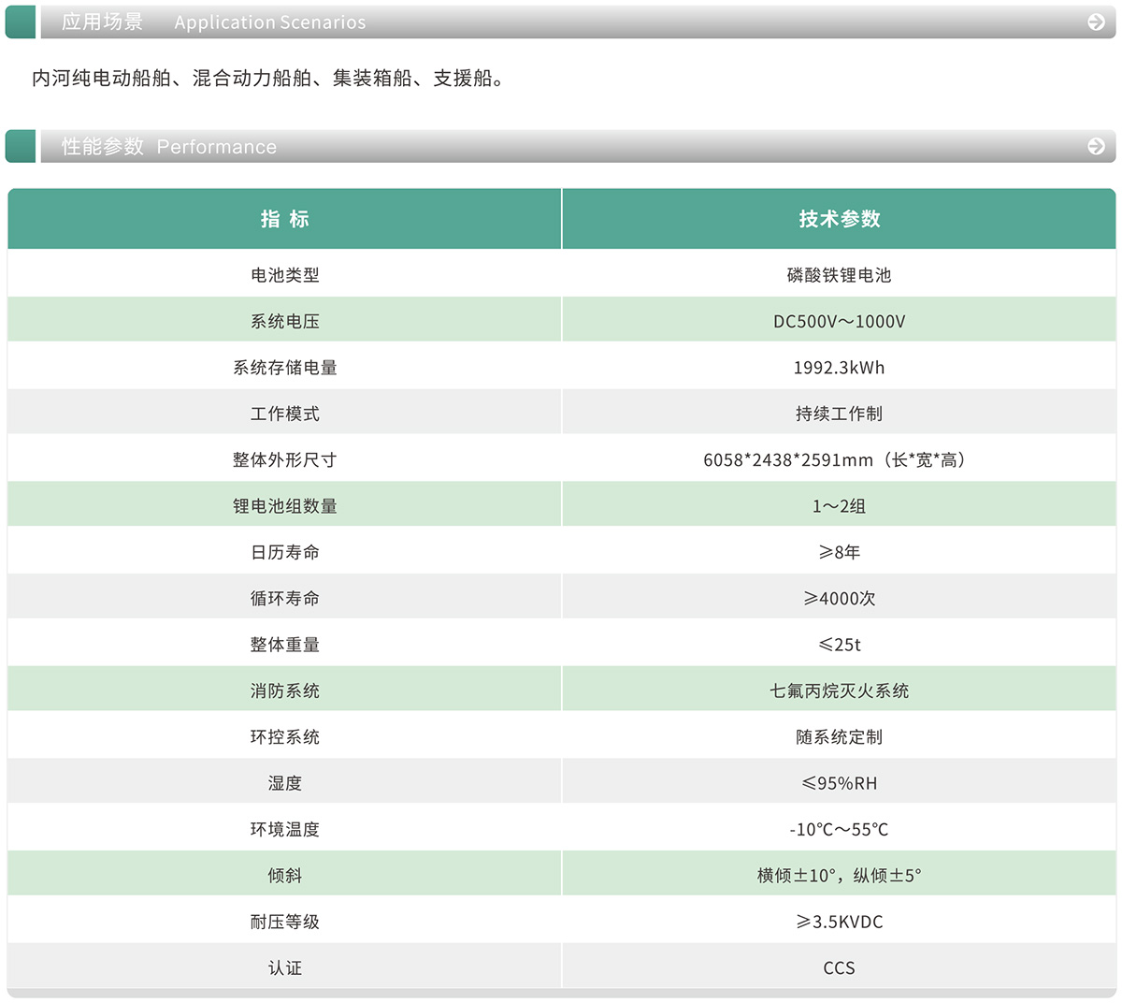This screenshot has width=1122, height=1003.
Task: Select the -10℃~55℃ temperature value
Action: pyautogui.click(x=839, y=829)
